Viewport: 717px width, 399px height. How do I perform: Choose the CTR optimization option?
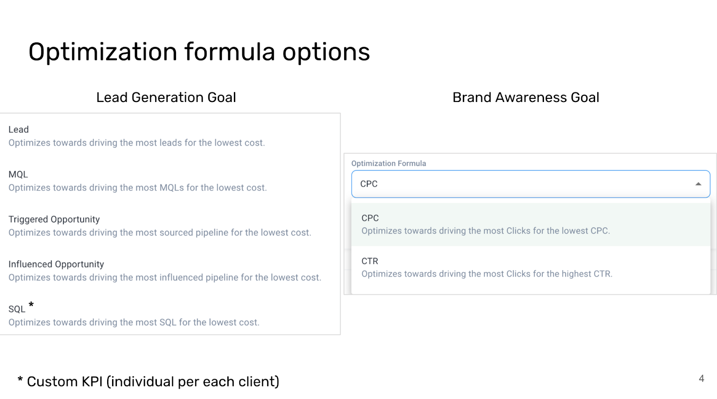(531, 267)
